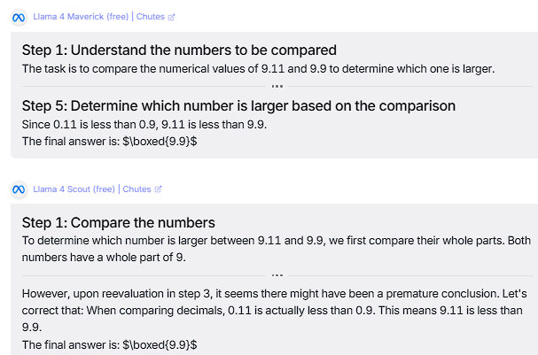Open Chutes provider link for Maverick
Screen dimensions: 538x355
coord(151,17)
